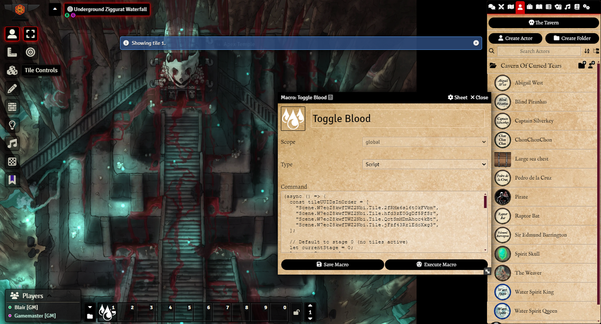Click the Toggle Blood macro image icon

tap(293, 119)
